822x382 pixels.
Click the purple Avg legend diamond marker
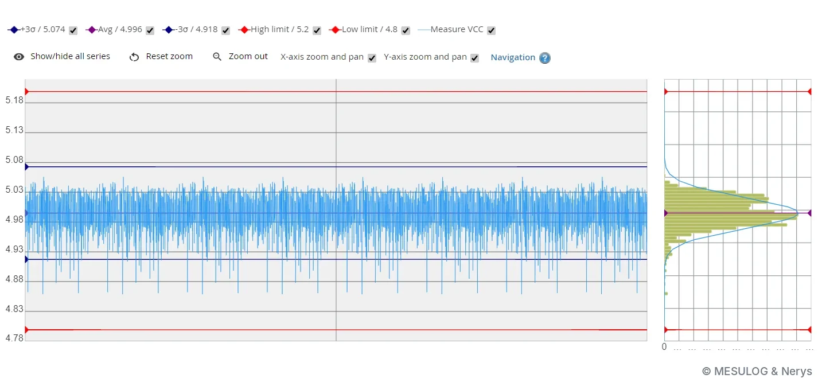(x=92, y=30)
